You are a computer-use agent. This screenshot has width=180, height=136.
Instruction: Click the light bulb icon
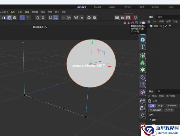143,115
